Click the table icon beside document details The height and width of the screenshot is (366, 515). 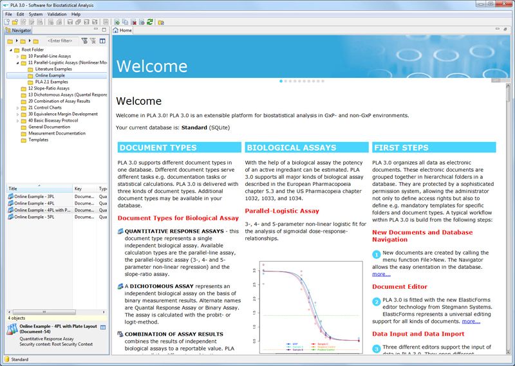tap(103, 327)
